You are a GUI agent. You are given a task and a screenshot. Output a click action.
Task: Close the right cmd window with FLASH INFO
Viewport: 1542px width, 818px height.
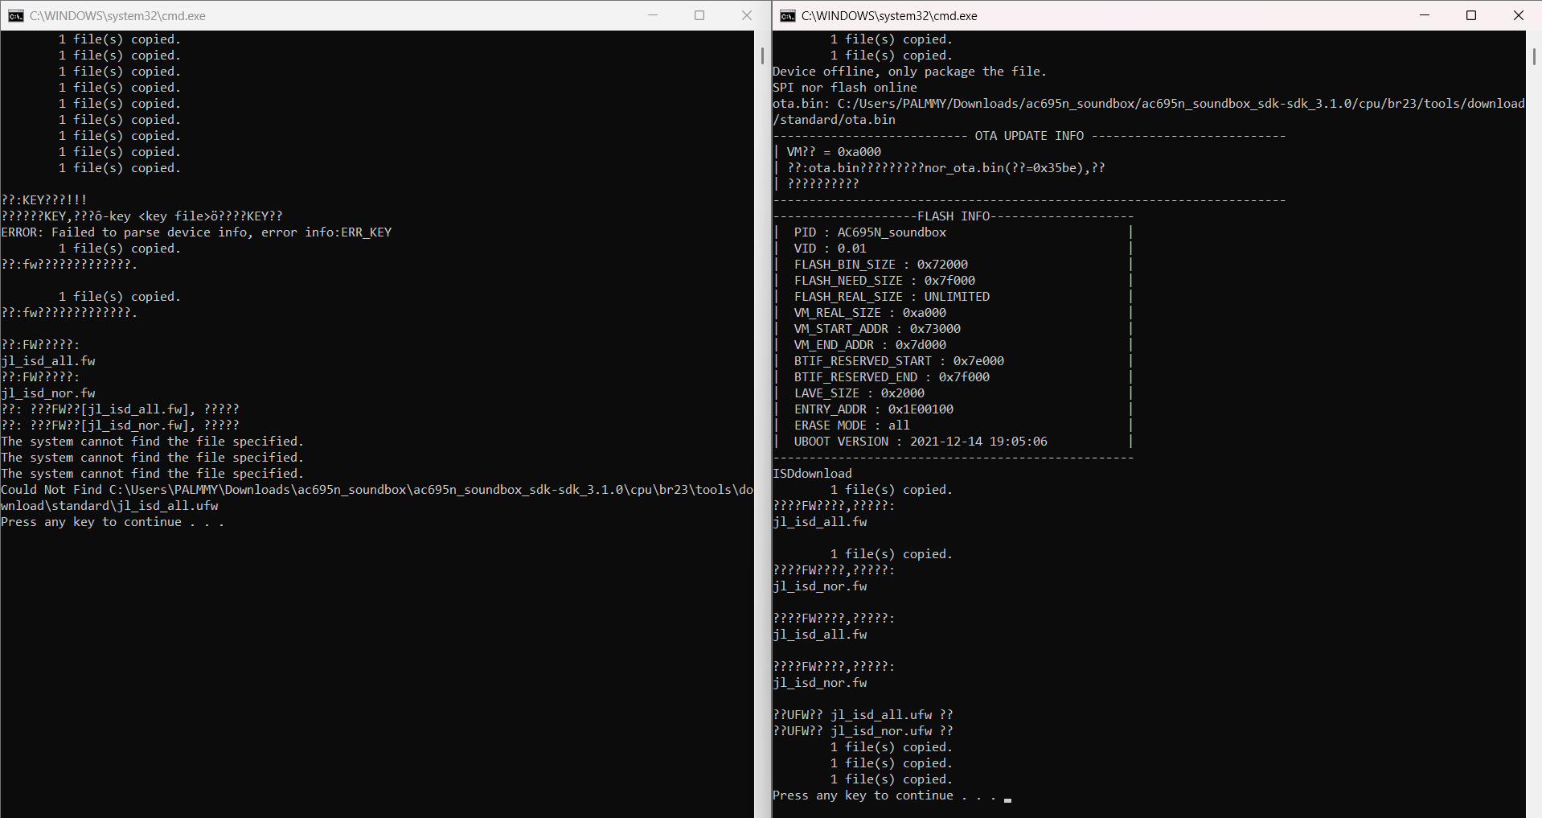click(1518, 15)
